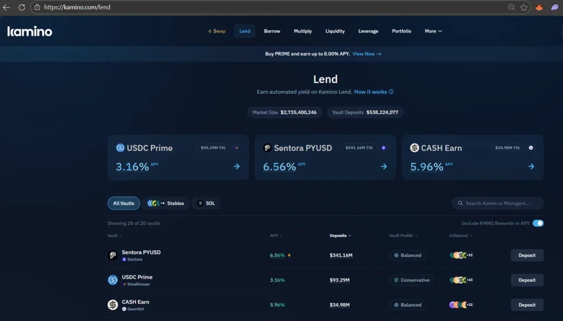Open Sentora PYUSD card arrow
The width and height of the screenshot is (563, 321).
pos(384,166)
